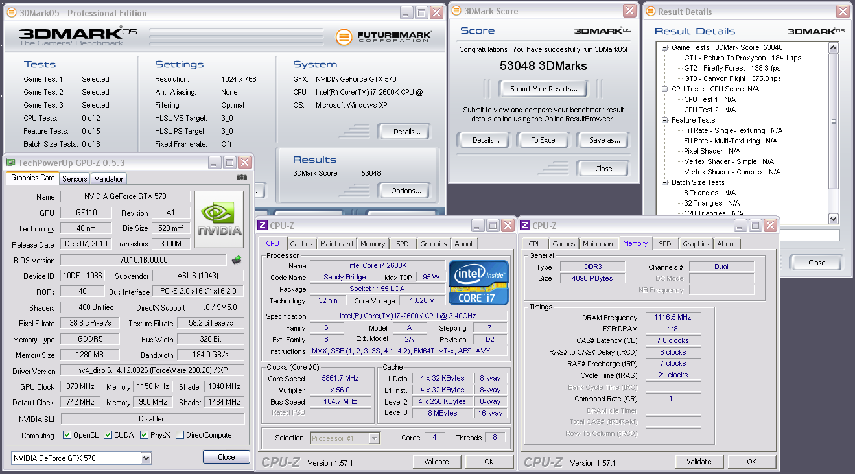Select Fill Rate - Single-Texturing row

733,130
